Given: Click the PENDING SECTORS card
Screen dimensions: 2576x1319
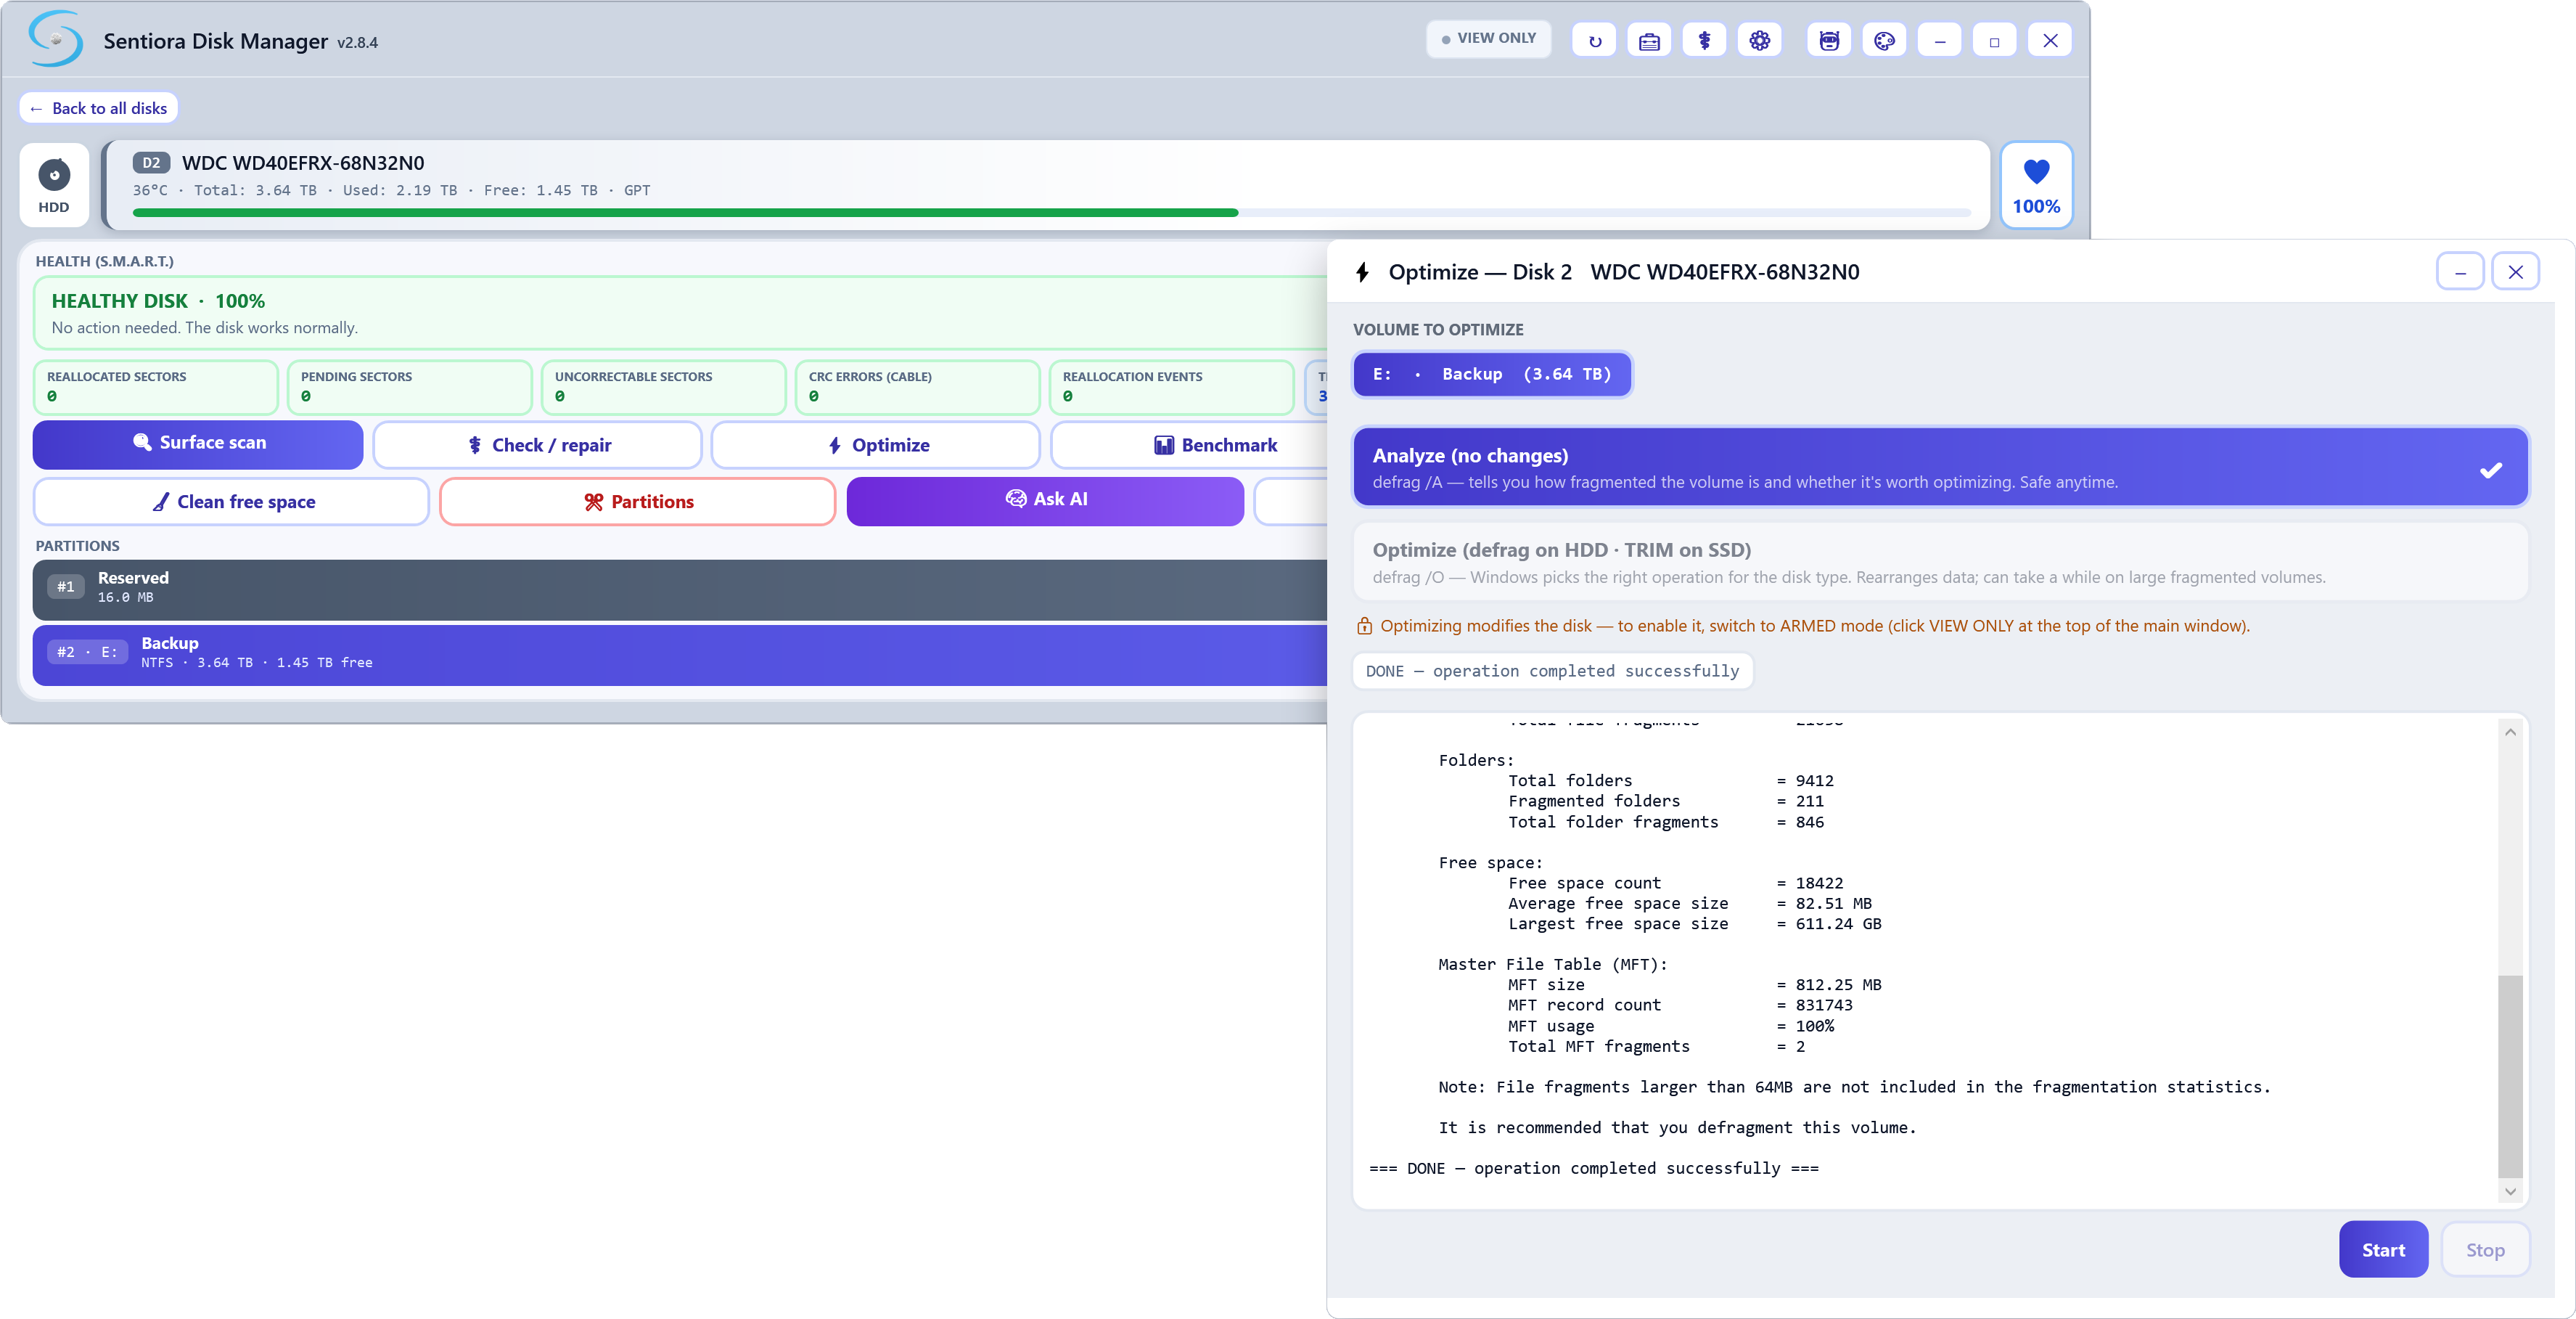Looking at the screenshot, I should 410,386.
